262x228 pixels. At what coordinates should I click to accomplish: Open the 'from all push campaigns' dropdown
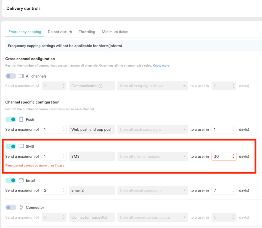click(x=152, y=130)
